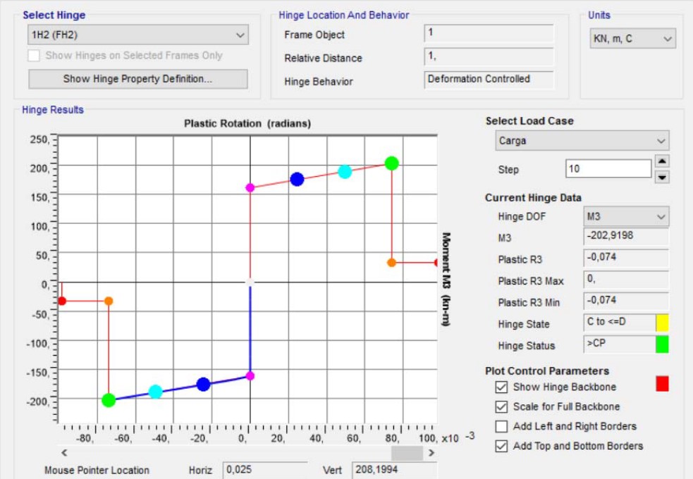Expand the Select Load Case dropdown
The image size is (693, 479).
[x=582, y=140]
